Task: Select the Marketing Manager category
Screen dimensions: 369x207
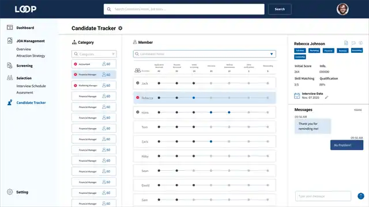Action: (94, 86)
